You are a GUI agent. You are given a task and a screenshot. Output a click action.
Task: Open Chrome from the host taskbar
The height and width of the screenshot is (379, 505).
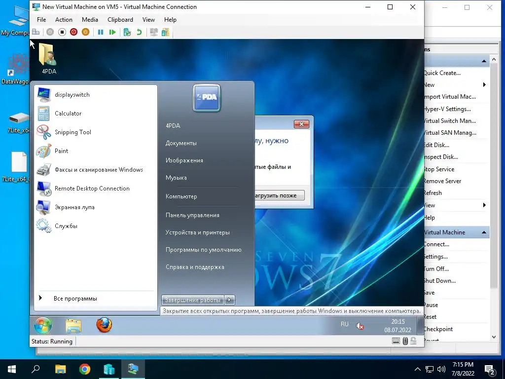pyautogui.click(x=85, y=369)
